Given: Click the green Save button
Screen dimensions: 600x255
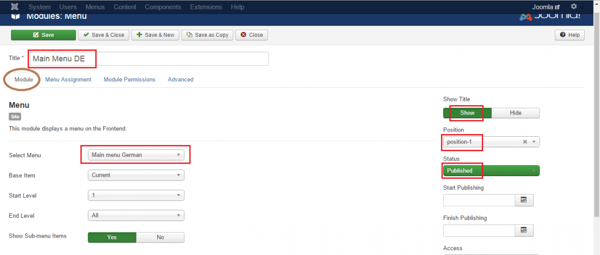Looking at the screenshot, I should (x=43, y=35).
